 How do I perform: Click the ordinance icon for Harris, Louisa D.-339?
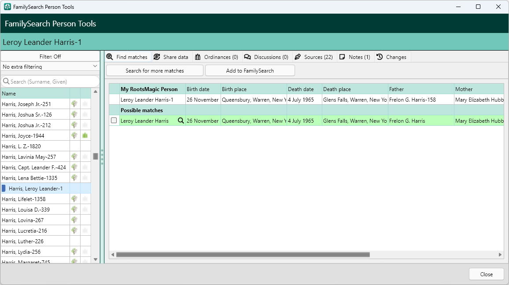click(85, 209)
